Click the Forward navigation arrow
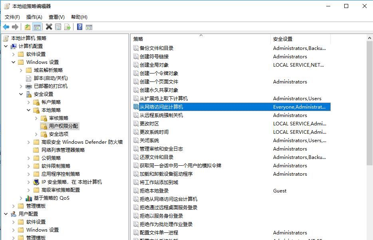The width and height of the screenshot is (373, 240). point(15,27)
